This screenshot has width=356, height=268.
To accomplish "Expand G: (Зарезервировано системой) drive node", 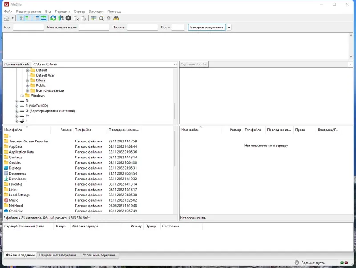I will coord(17,111).
